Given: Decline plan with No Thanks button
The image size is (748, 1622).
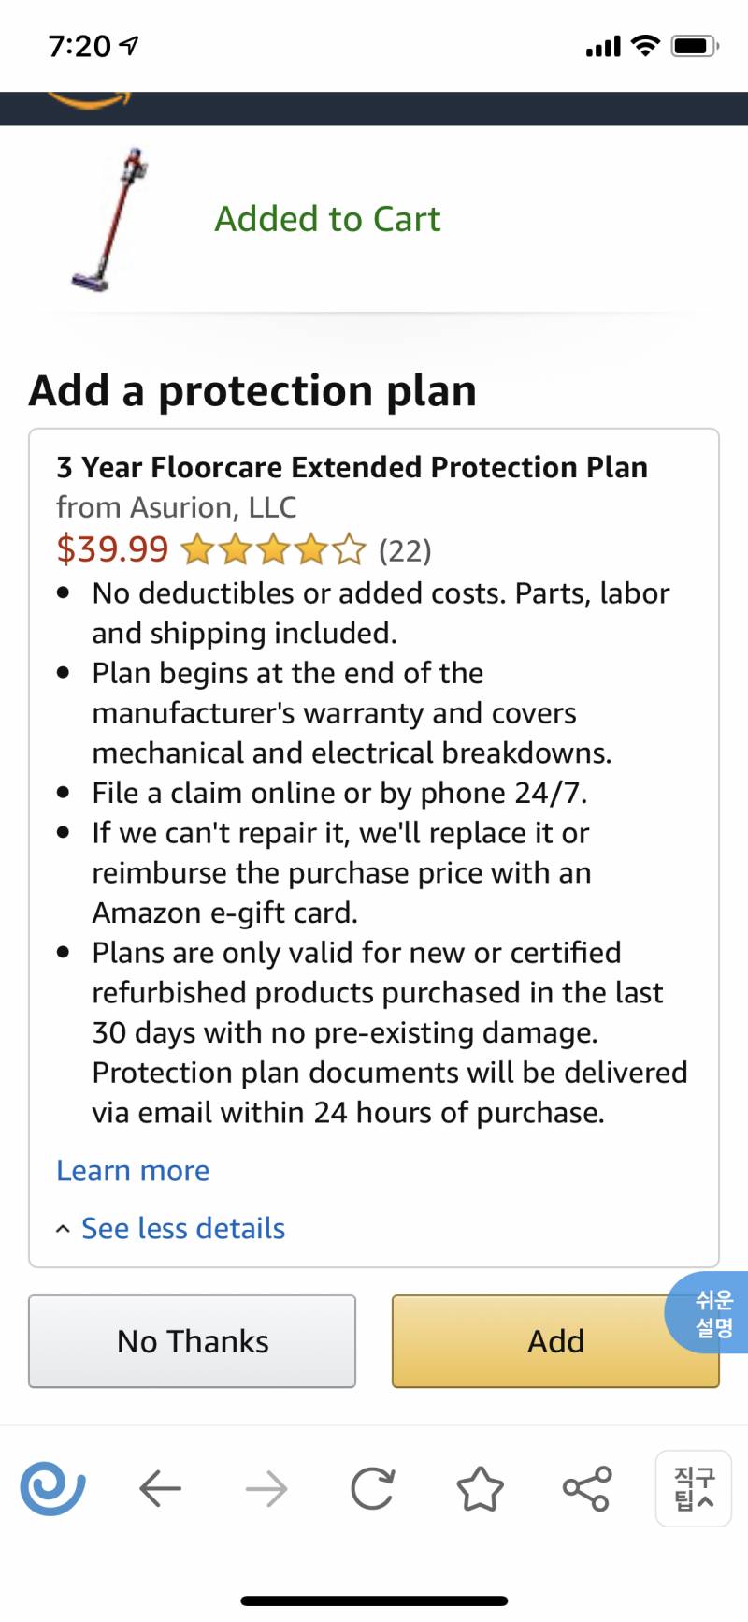Looking at the screenshot, I should pos(192,1341).
